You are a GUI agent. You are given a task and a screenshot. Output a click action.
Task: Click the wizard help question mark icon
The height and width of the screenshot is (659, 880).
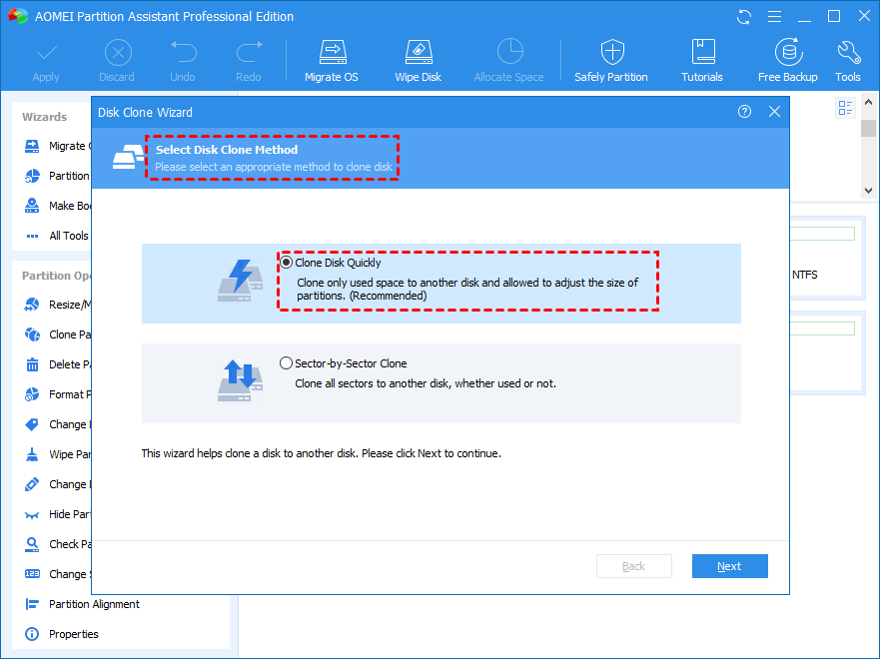click(x=744, y=112)
